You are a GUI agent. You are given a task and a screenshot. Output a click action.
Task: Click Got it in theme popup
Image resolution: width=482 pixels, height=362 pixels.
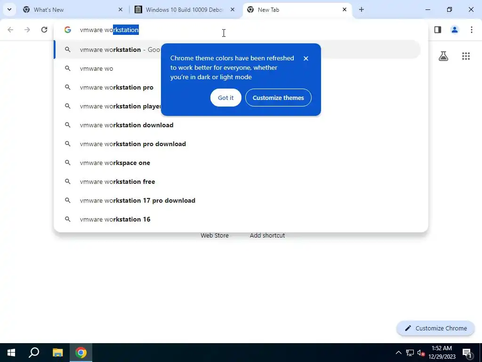point(225,98)
